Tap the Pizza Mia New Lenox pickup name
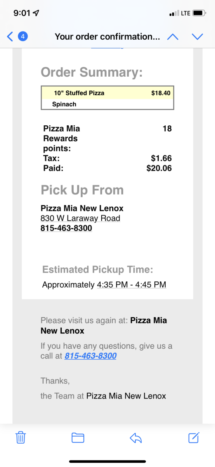The image size is (215, 467). [82, 208]
